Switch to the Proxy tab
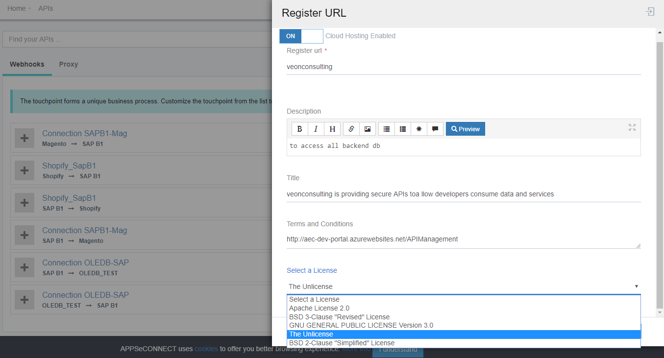Screen dimensions: 664x358 pos(68,64)
